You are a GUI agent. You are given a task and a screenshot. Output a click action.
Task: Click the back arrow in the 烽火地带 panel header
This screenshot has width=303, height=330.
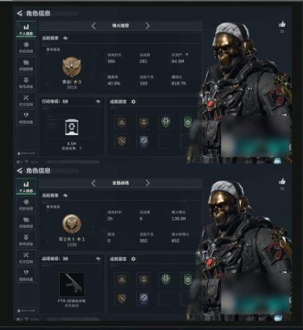click(x=19, y=14)
